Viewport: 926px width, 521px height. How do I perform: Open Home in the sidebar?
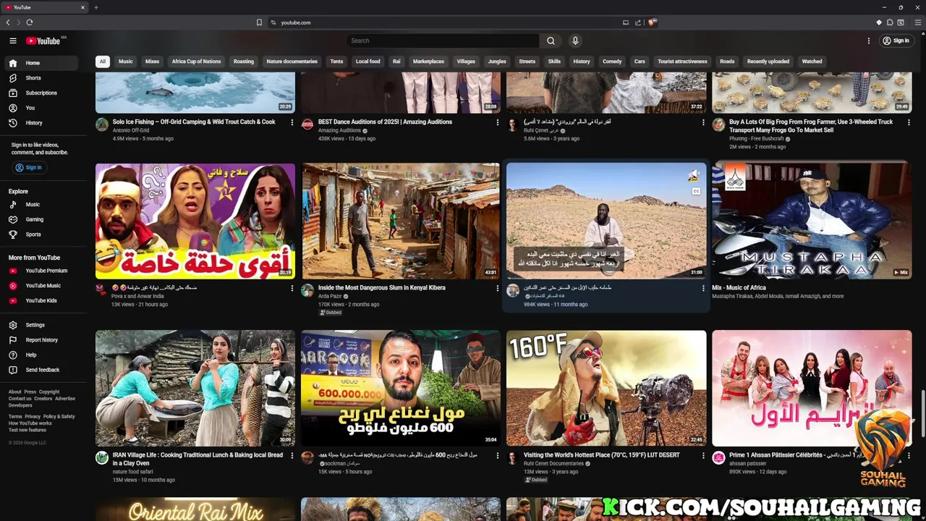pos(42,63)
